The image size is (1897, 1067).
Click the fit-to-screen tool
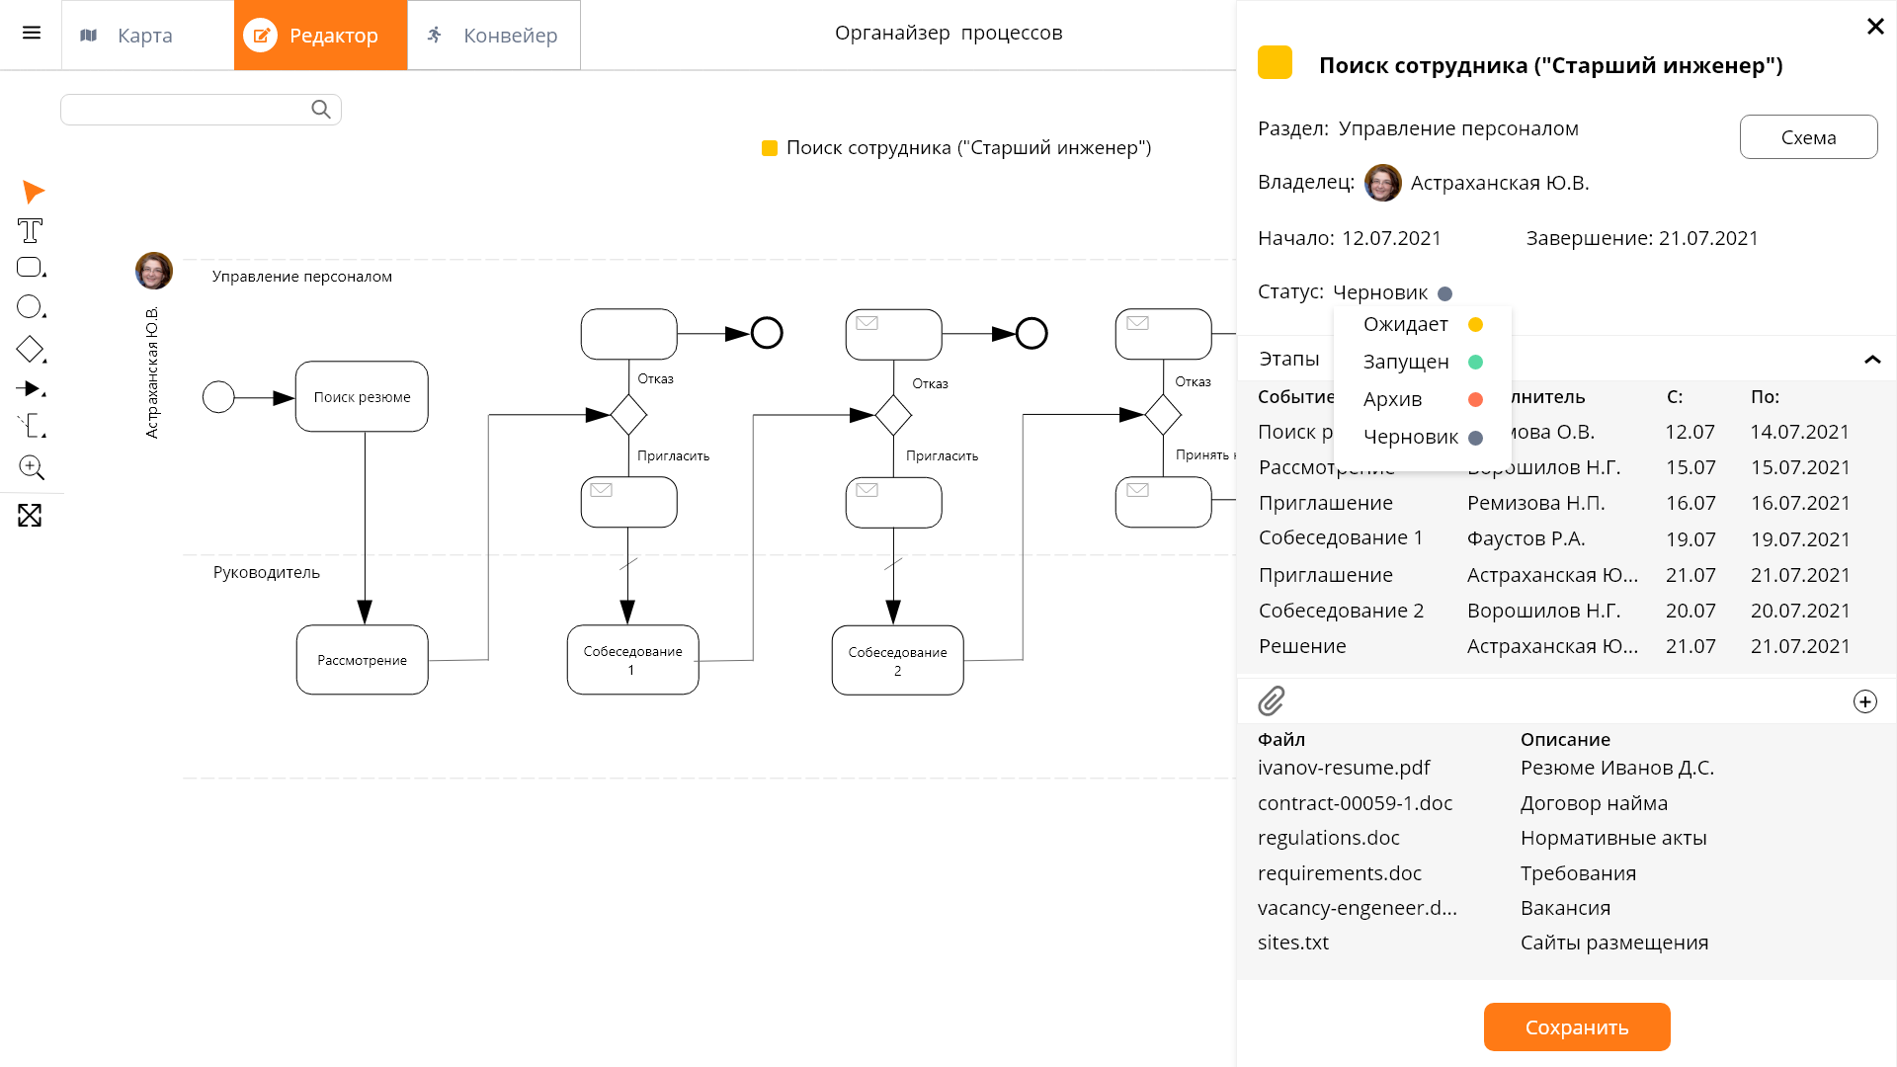30,515
